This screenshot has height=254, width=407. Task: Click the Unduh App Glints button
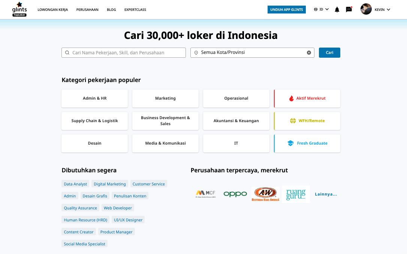287,10
